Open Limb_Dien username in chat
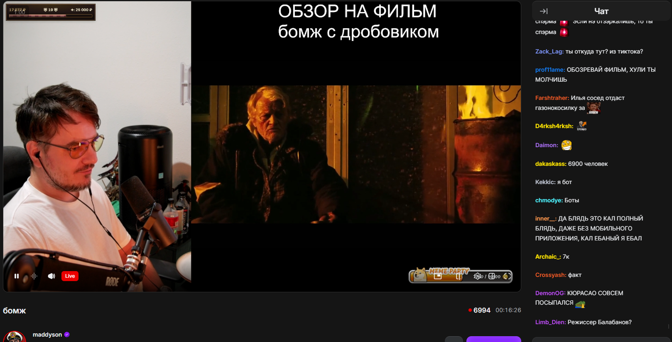The width and height of the screenshot is (672, 342). coord(550,322)
